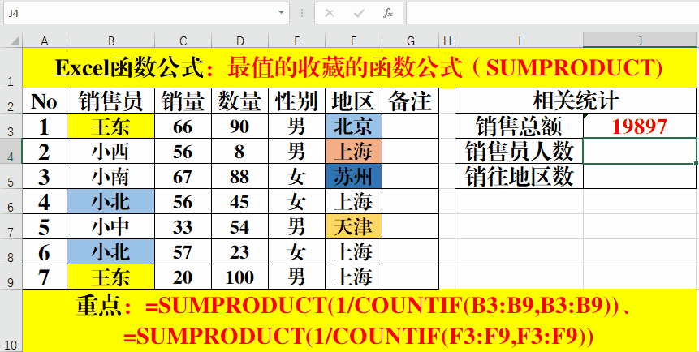Click the Name Box showing J4
The image size is (699, 352).
[x=140, y=13]
